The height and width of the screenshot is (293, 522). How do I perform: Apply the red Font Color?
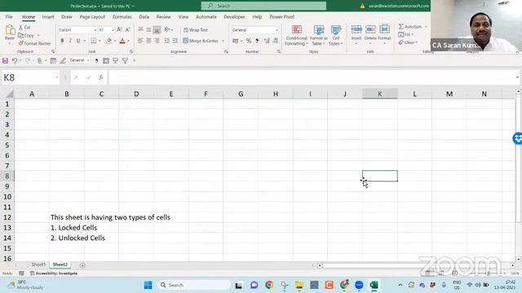pyautogui.click(x=122, y=41)
